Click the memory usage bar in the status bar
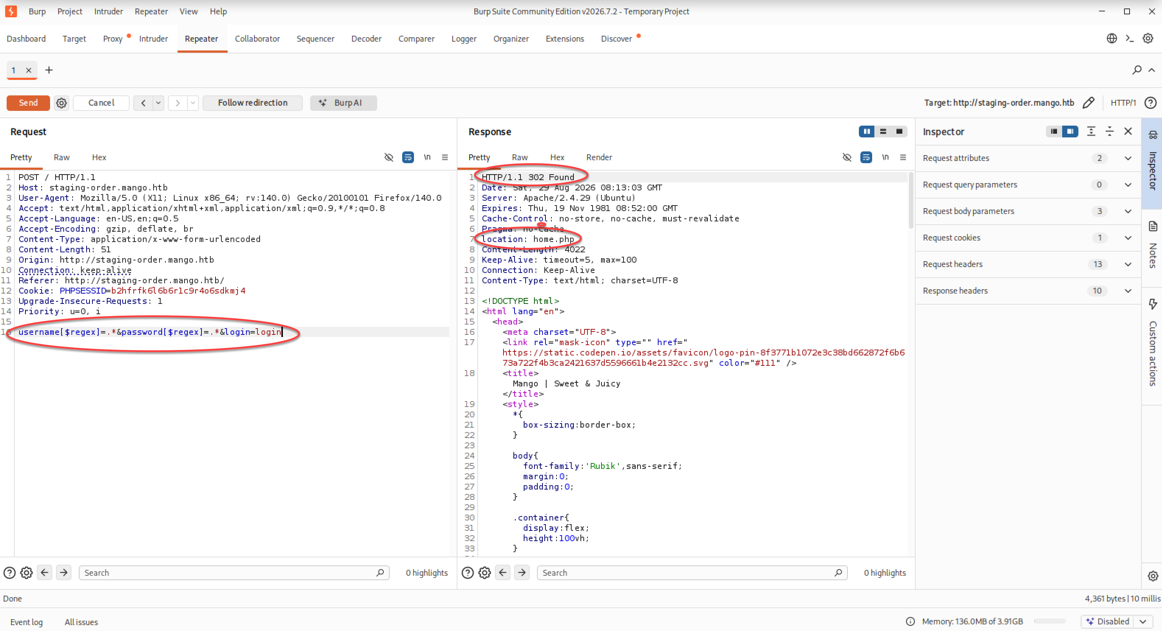Image resolution: width=1162 pixels, height=631 pixels. (x=1050, y=621)
